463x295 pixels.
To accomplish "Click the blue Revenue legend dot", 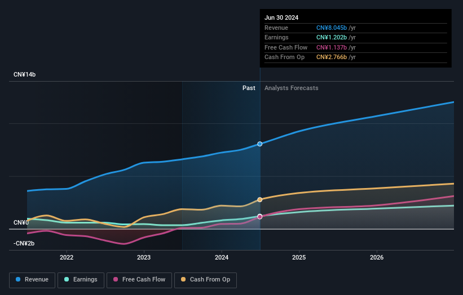I will click(x=18, y=279).
